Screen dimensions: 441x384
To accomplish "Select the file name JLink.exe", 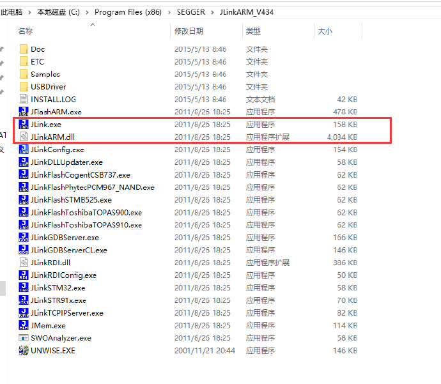I will [46, 125].
